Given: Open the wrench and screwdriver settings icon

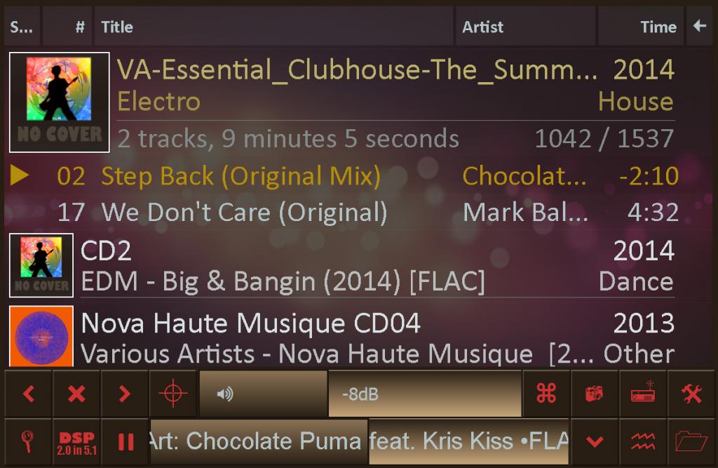Looking at the screenshot, I should point(691,394).
